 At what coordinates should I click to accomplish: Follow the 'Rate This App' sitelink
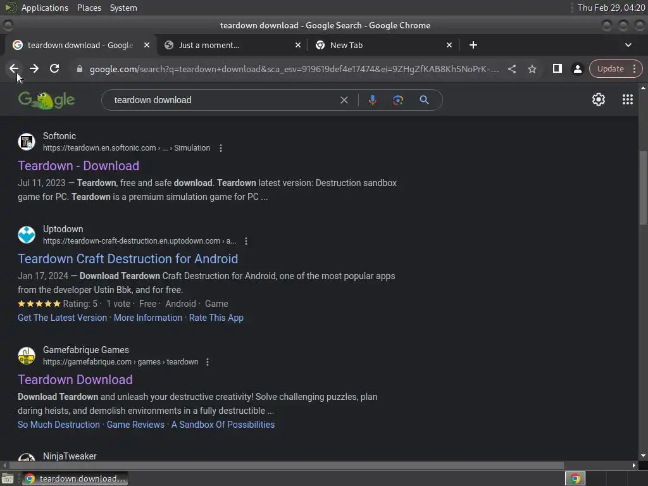pos(216,318)
